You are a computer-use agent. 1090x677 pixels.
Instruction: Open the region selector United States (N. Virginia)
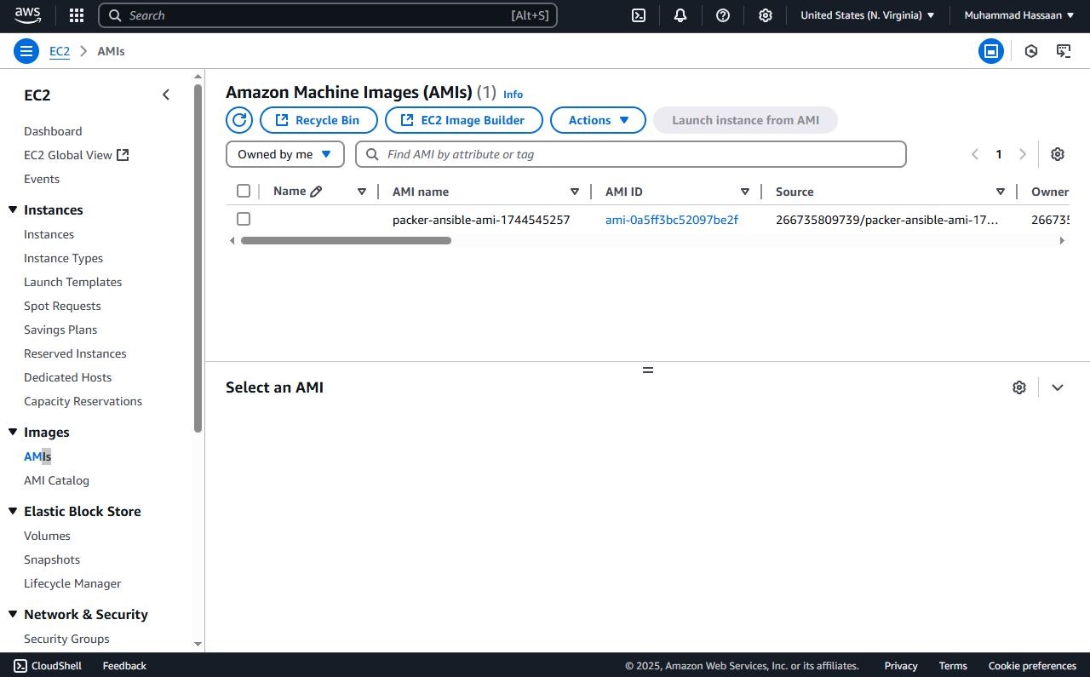868,15
